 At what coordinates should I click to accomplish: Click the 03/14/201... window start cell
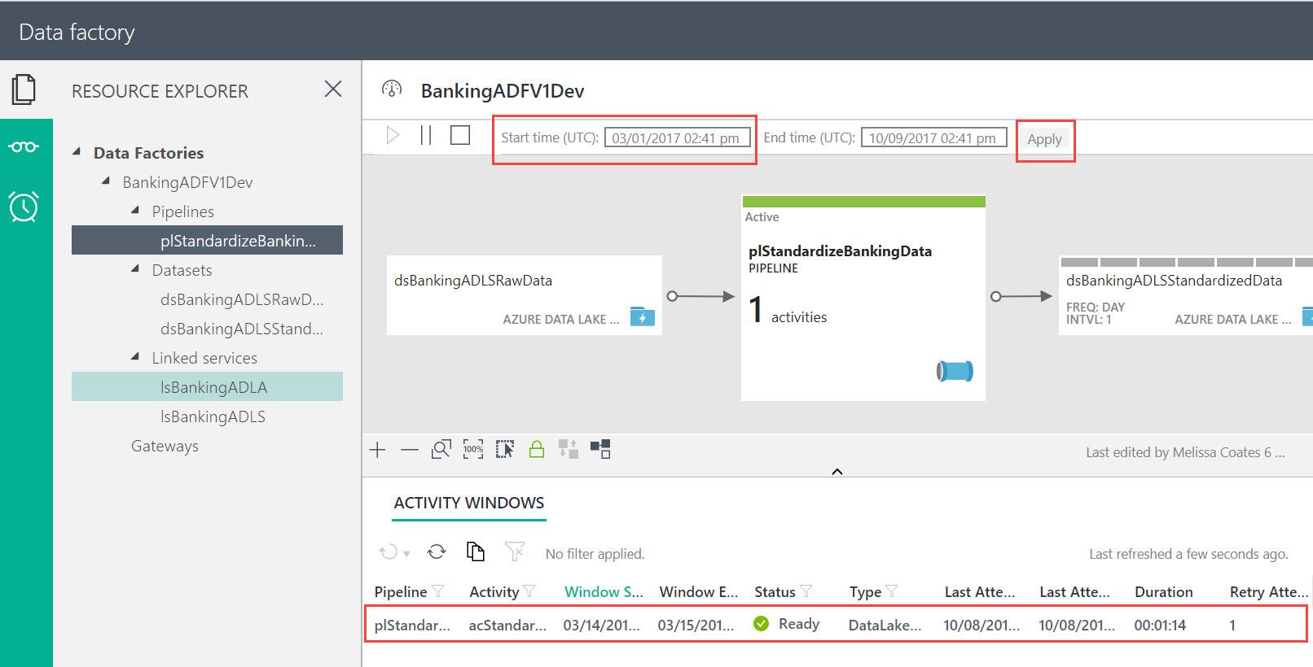coord(601,626)
